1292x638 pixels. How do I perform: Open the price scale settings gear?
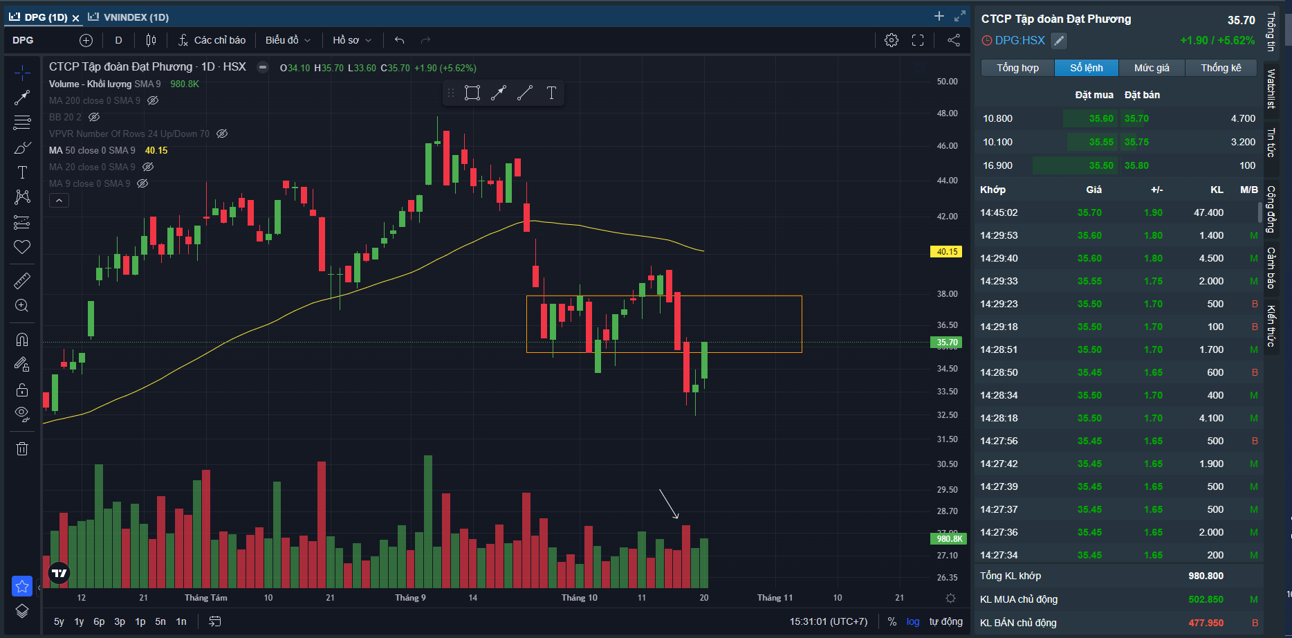tap(950, 598)
